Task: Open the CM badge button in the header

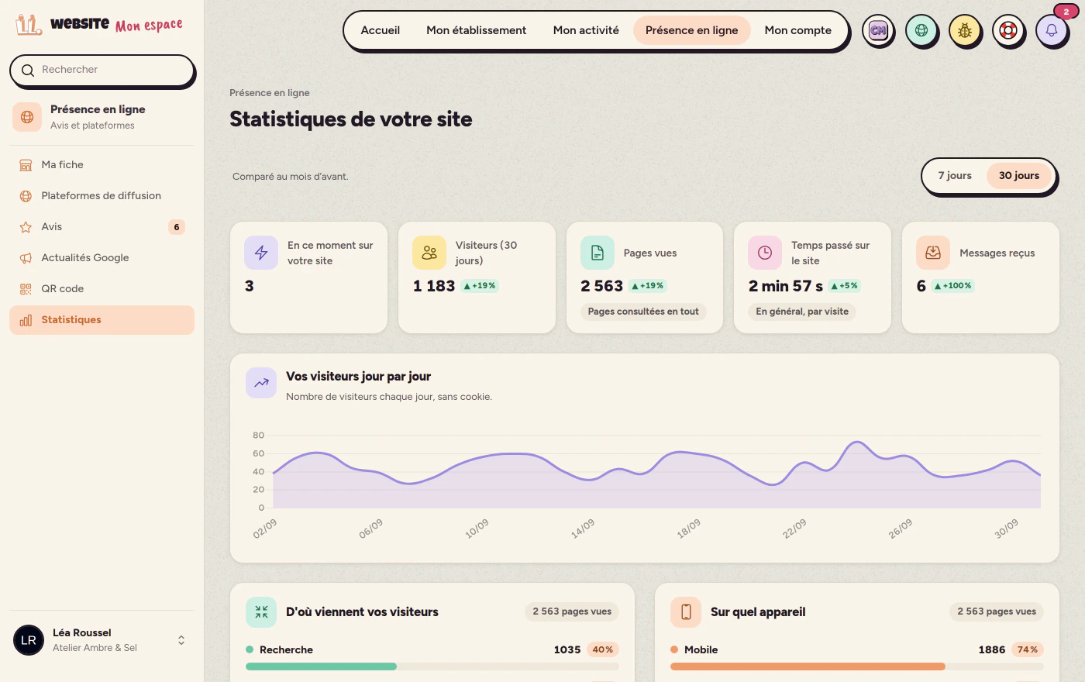Action: 878,31
